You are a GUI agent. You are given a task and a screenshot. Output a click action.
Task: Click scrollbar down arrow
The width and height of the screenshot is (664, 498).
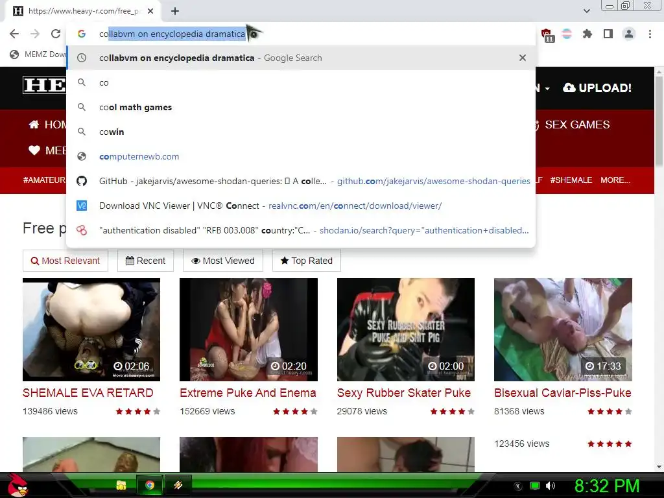(659, 467)
